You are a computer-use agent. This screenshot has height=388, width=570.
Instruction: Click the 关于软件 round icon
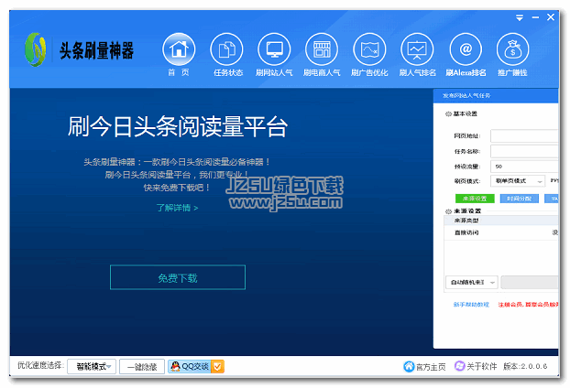tap(459, 366)
